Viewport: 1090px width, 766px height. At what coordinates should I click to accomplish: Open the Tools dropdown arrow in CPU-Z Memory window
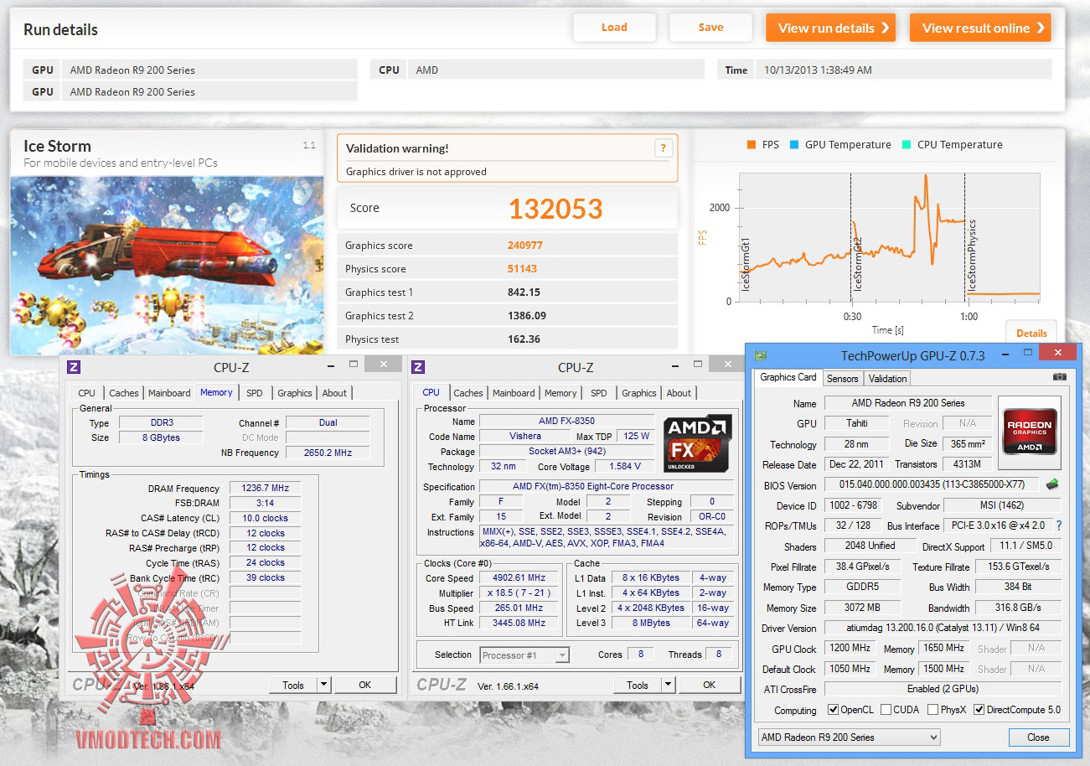tap(323, 685)
